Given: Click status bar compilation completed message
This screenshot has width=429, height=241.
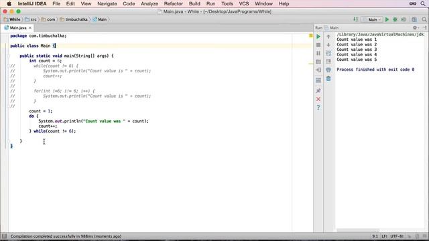Looking at the screenshot, I should [66, 236].
